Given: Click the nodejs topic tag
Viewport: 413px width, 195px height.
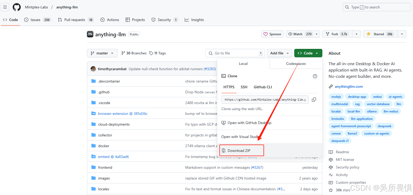Looking at the screenshot, I should click(x=336, y=97).
